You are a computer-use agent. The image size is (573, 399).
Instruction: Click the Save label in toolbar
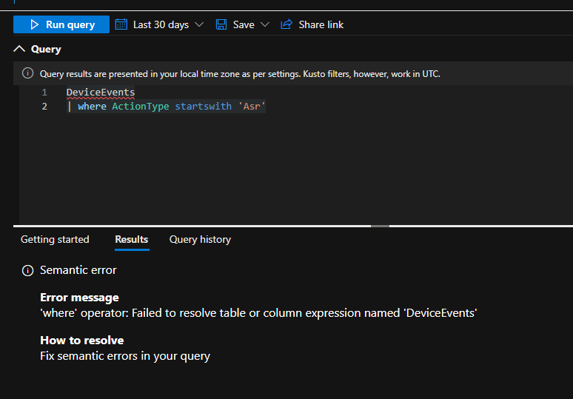point(244,24)
